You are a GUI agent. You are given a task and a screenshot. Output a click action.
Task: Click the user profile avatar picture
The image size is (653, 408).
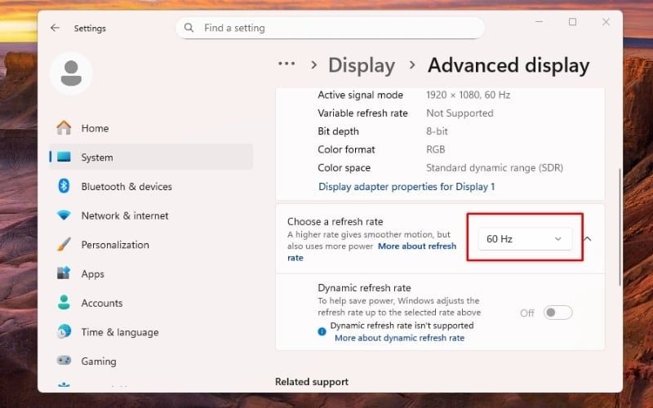[x=71, y=73]
